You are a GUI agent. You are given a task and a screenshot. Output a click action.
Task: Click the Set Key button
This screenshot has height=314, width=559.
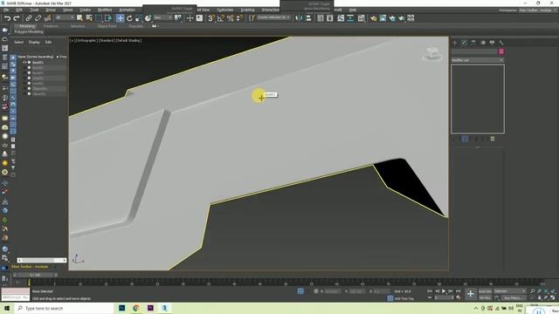pyautogui.click(x=485, y=298)
